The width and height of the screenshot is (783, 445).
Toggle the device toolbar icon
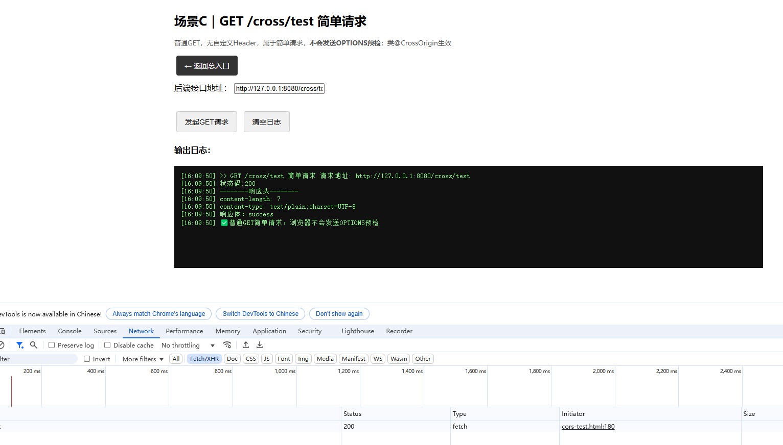tap(3, 331)
